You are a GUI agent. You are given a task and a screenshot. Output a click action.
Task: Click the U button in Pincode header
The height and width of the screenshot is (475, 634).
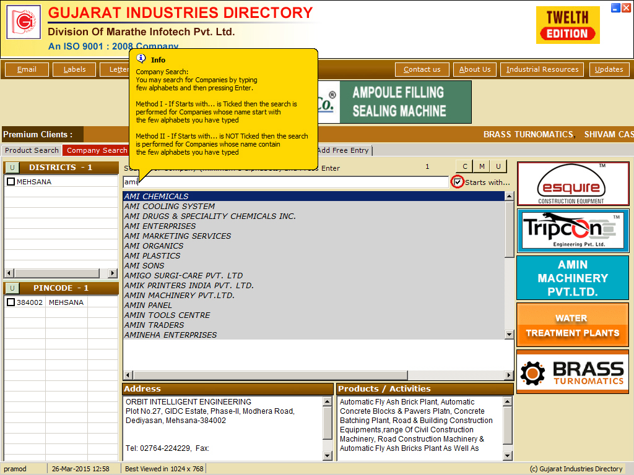[12, 288]
